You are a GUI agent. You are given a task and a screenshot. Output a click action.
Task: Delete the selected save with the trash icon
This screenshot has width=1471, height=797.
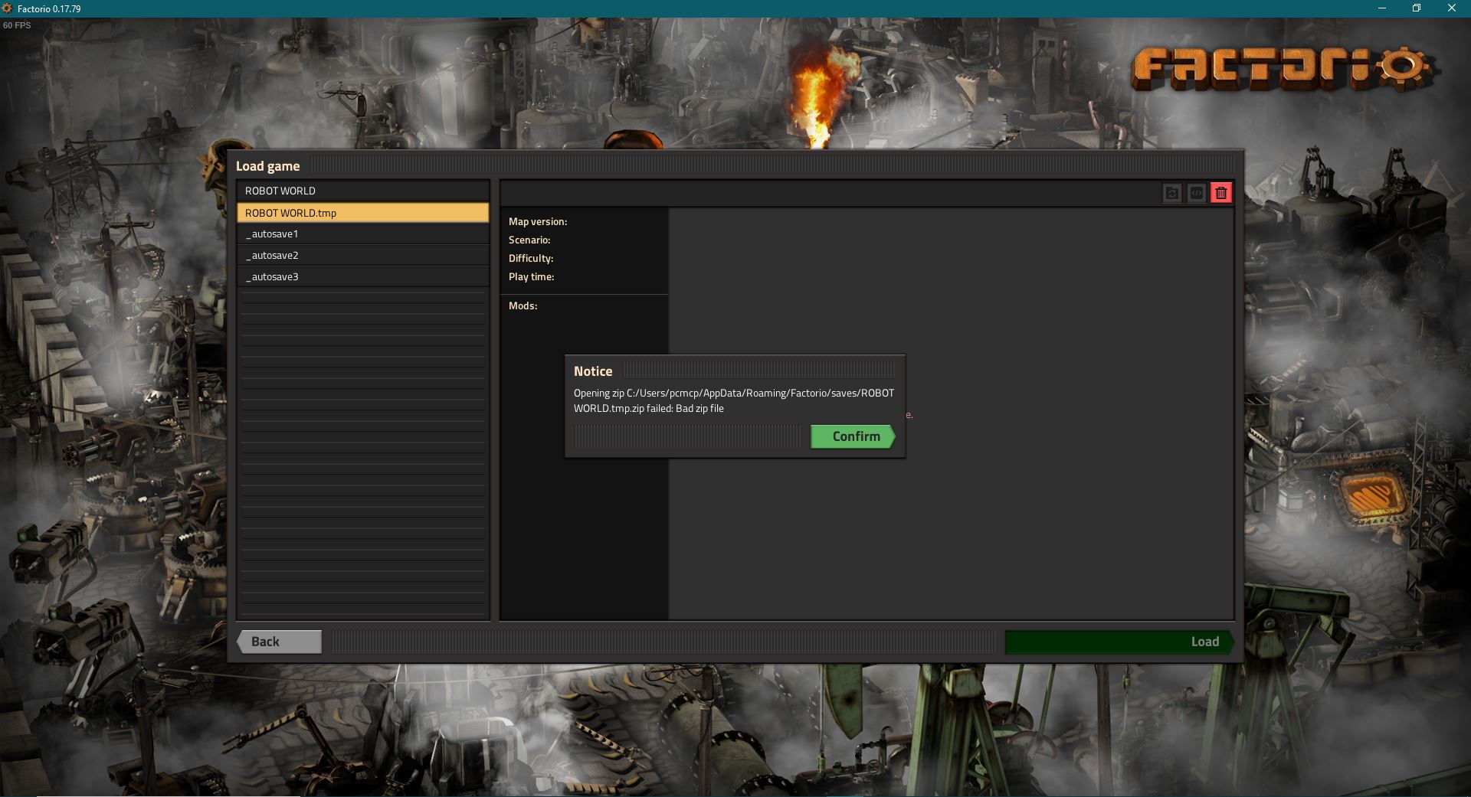pos(1221,193)
